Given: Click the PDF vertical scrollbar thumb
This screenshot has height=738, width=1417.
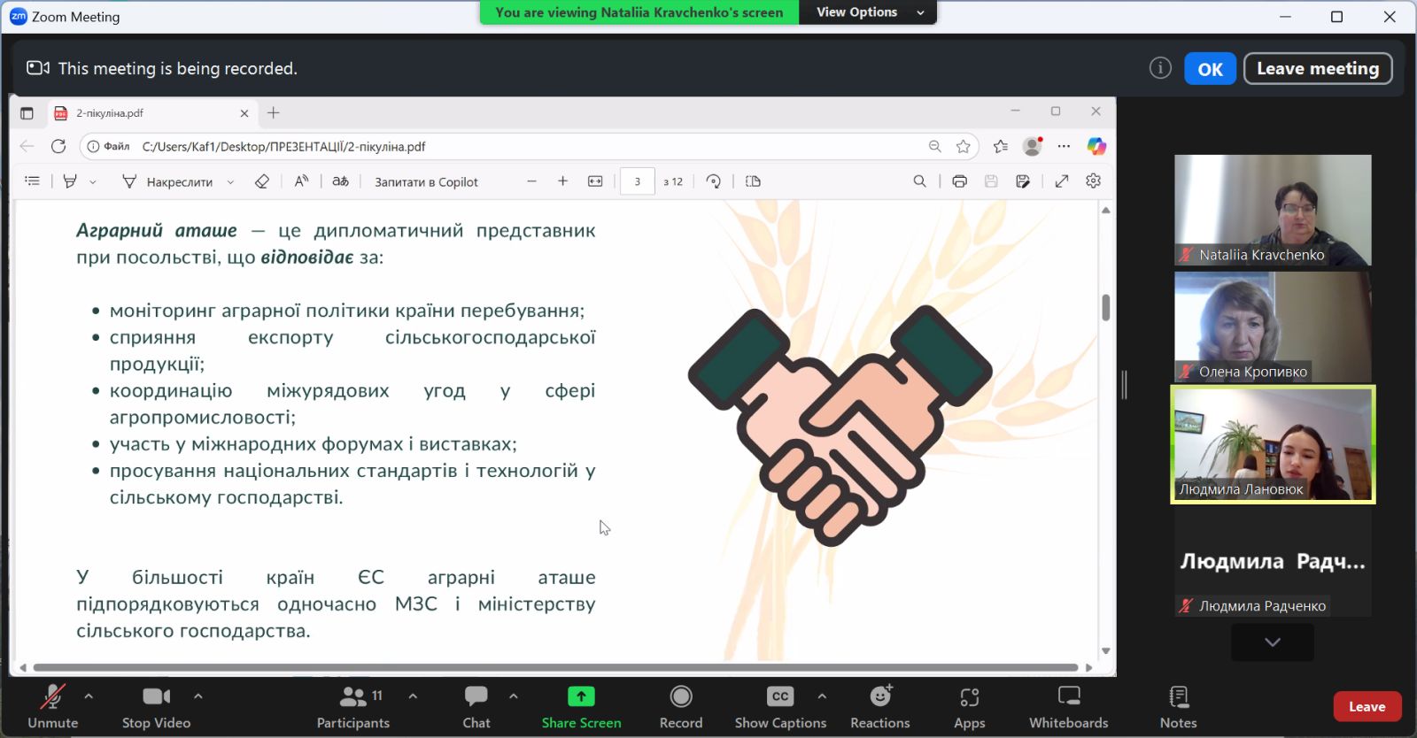Looking at the screenshot, I should pyautogui.click(x=1105, y=307).
